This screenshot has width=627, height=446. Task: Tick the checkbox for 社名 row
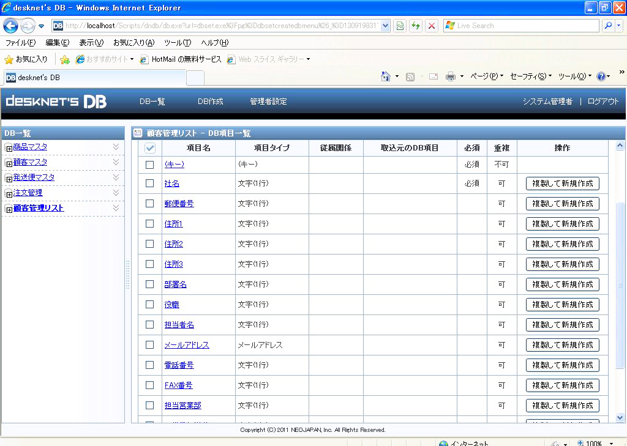(x=149, y=184)
